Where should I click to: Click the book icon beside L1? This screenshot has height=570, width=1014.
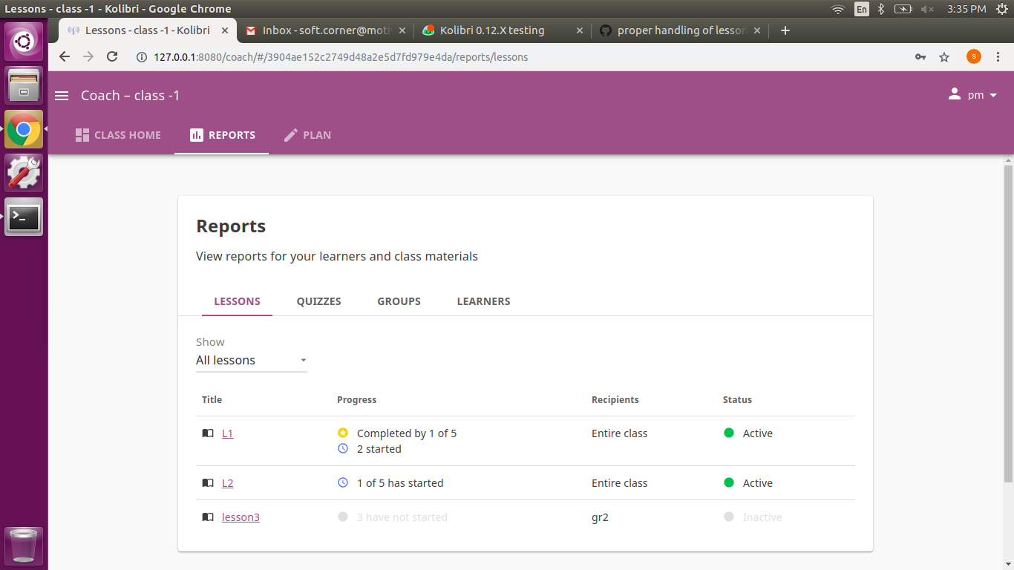[208, 433]
